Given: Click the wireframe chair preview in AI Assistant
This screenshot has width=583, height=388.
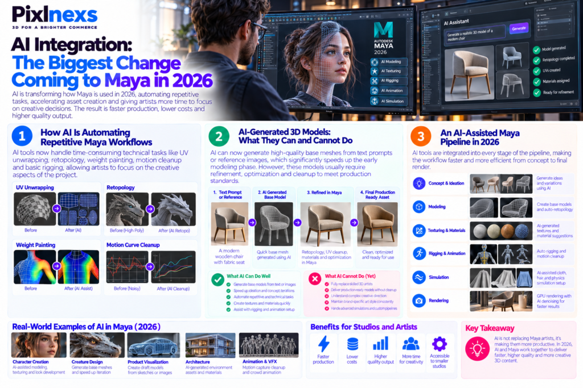Looking at the screenshot, I should pyautogui.click(x=513, y=85).
